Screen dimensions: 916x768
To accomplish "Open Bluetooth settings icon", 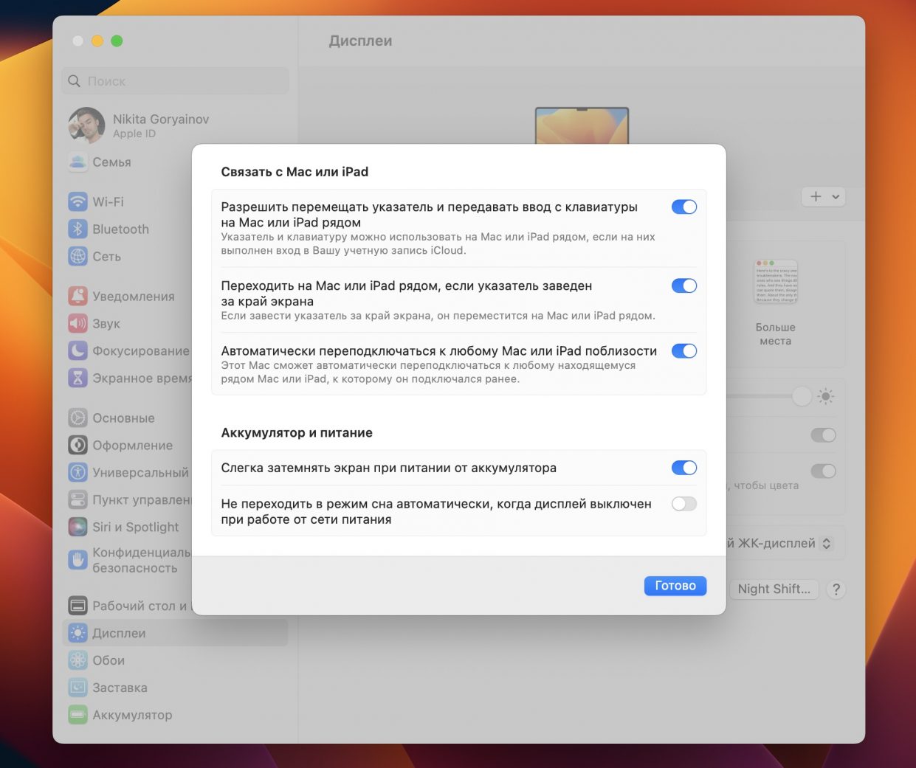I will point(78,229).
